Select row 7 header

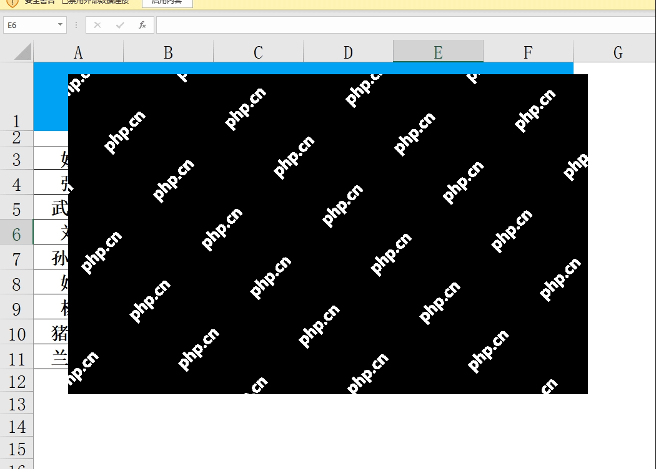[16, 257]
